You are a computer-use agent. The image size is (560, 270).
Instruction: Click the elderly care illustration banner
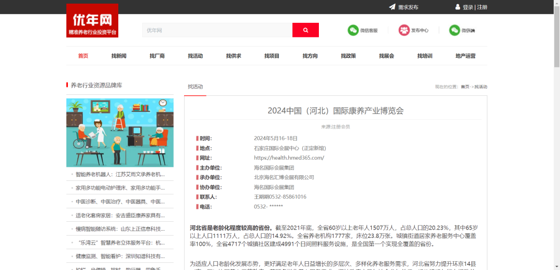point(120,133)
